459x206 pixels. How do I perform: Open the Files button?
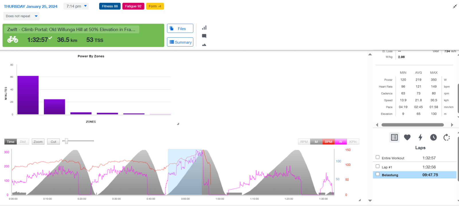pos(180,28)
